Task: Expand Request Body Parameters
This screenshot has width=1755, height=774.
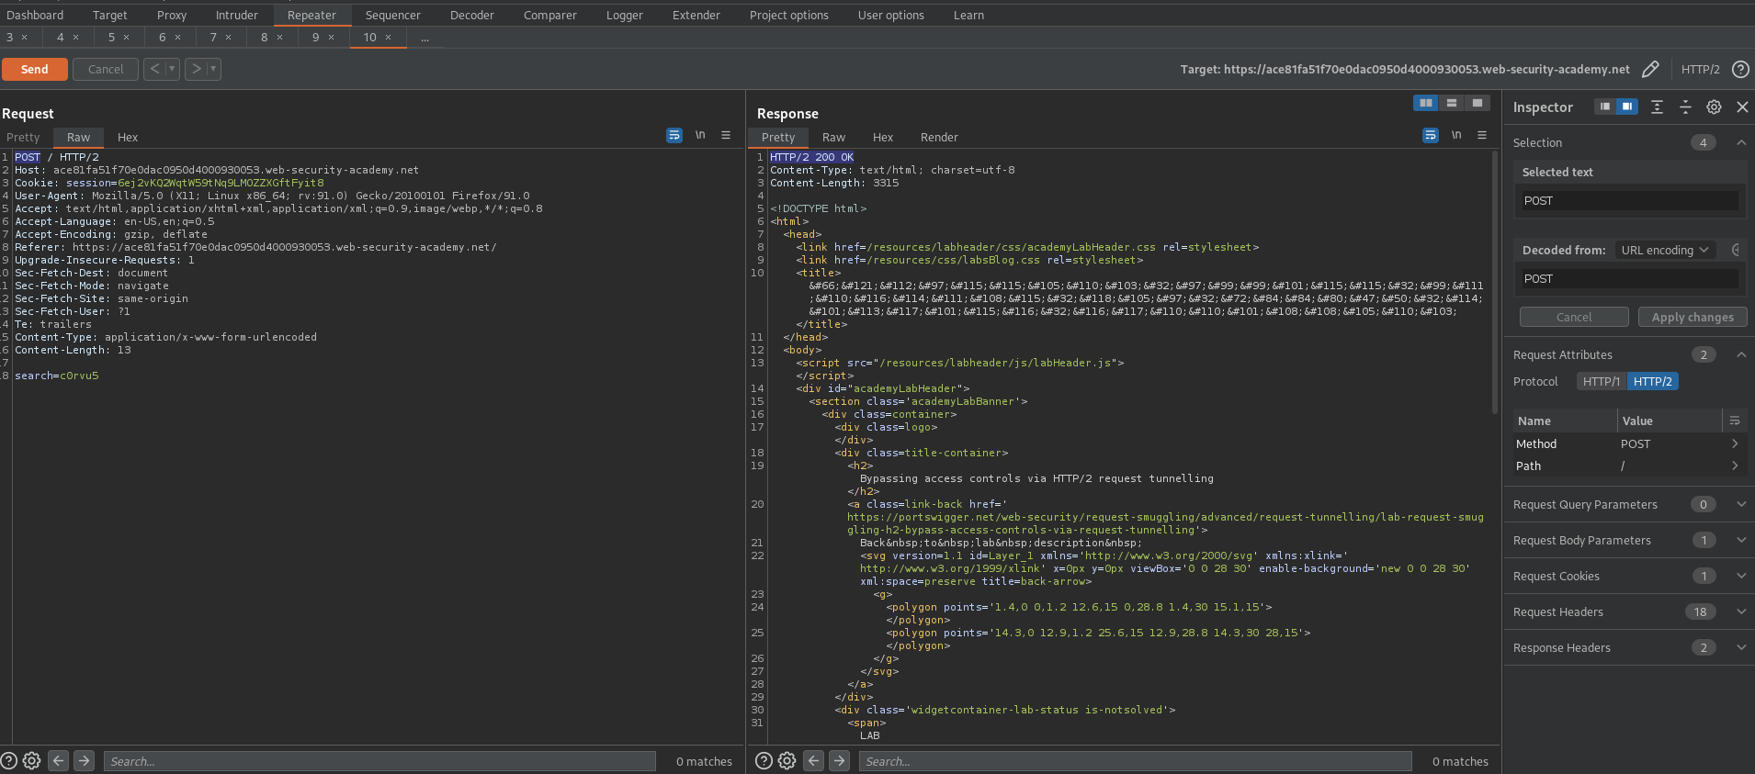Action: tap(1741, 540)
